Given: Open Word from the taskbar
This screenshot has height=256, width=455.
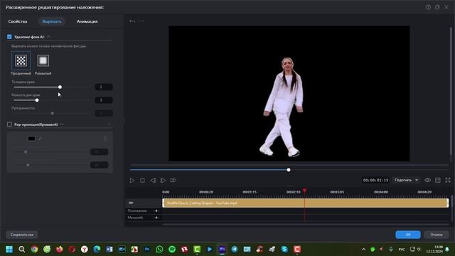Looking at the screenshot, I should point(109,250).
